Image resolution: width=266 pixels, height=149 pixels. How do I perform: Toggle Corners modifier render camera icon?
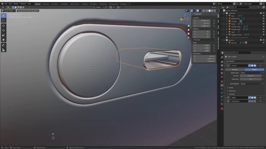click(255, 65)
